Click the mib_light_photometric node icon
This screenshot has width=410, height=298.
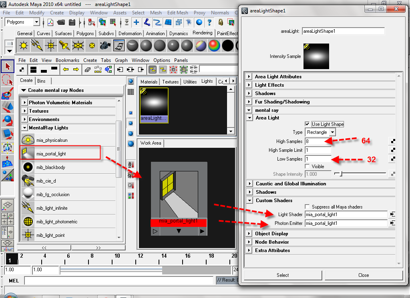[28, 222]
